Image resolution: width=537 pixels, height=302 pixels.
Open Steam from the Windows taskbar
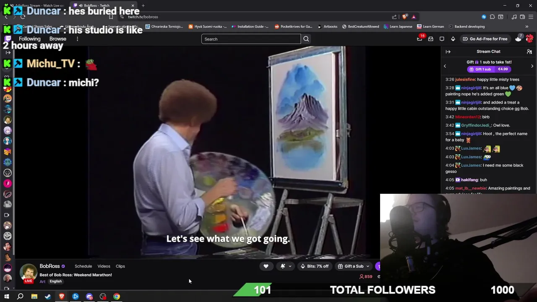48,297
